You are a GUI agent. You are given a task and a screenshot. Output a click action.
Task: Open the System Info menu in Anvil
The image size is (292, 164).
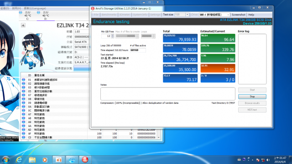(140, 15)
